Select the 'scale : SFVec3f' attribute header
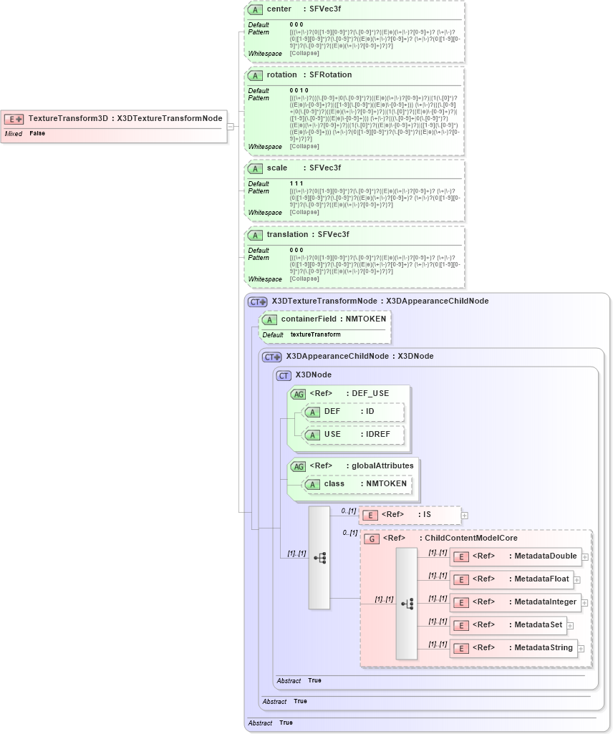The image size is (613, 734). coord(304,168)
